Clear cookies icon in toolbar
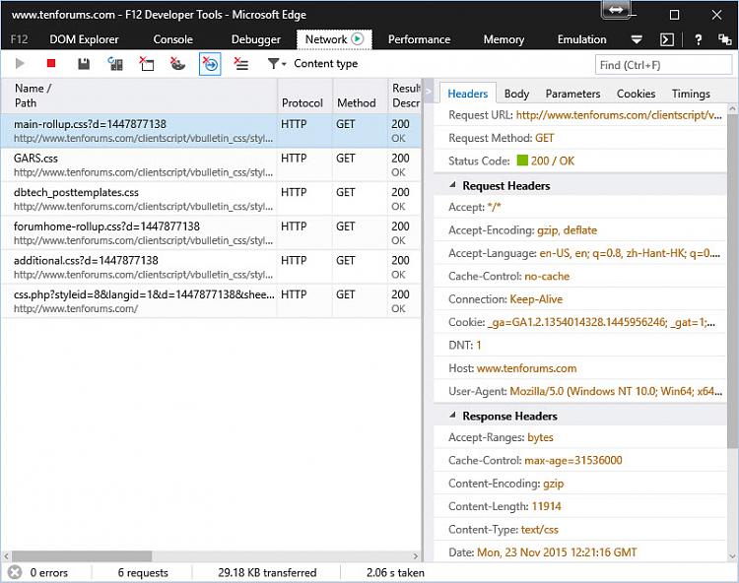Viewport: 739px width, 583px height. [177, 64]
